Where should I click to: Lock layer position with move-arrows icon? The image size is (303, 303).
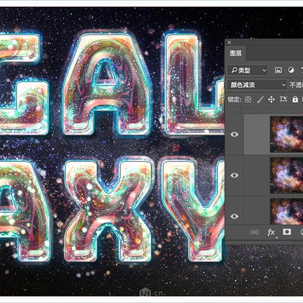[x=271, y=100]
